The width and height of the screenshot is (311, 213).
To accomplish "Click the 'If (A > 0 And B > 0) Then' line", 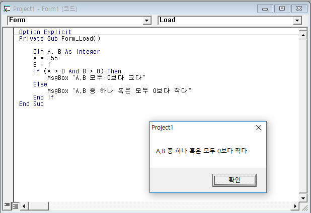I will tap(77, 71).
